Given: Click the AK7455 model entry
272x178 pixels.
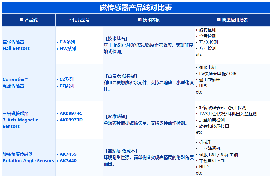Looking at the screenshot, I should (x=68, y=154).
